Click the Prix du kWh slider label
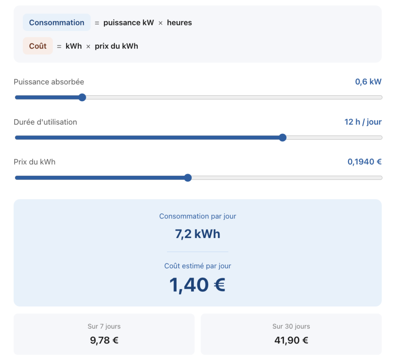This screenshot has width=394, height=363. click(34, 162)
